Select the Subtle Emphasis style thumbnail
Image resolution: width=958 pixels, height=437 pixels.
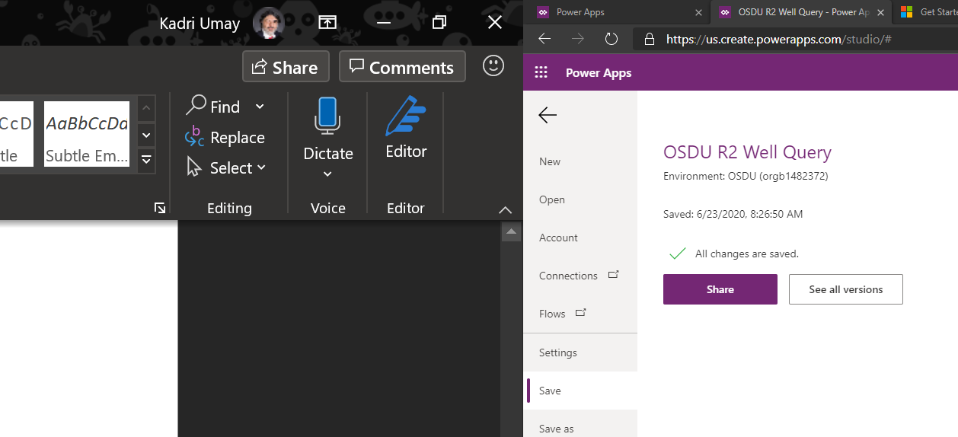click(x=87, y=134)
